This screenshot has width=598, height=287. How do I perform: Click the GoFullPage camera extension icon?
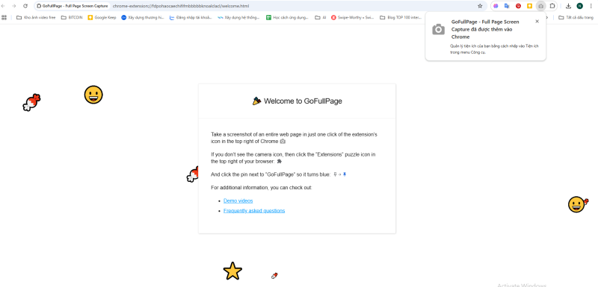(x=540, y=6)
